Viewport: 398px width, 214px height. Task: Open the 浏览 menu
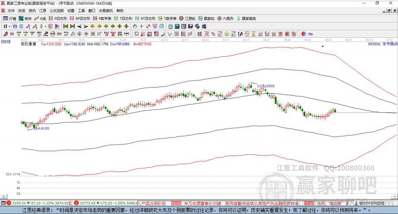pos(22,10)
